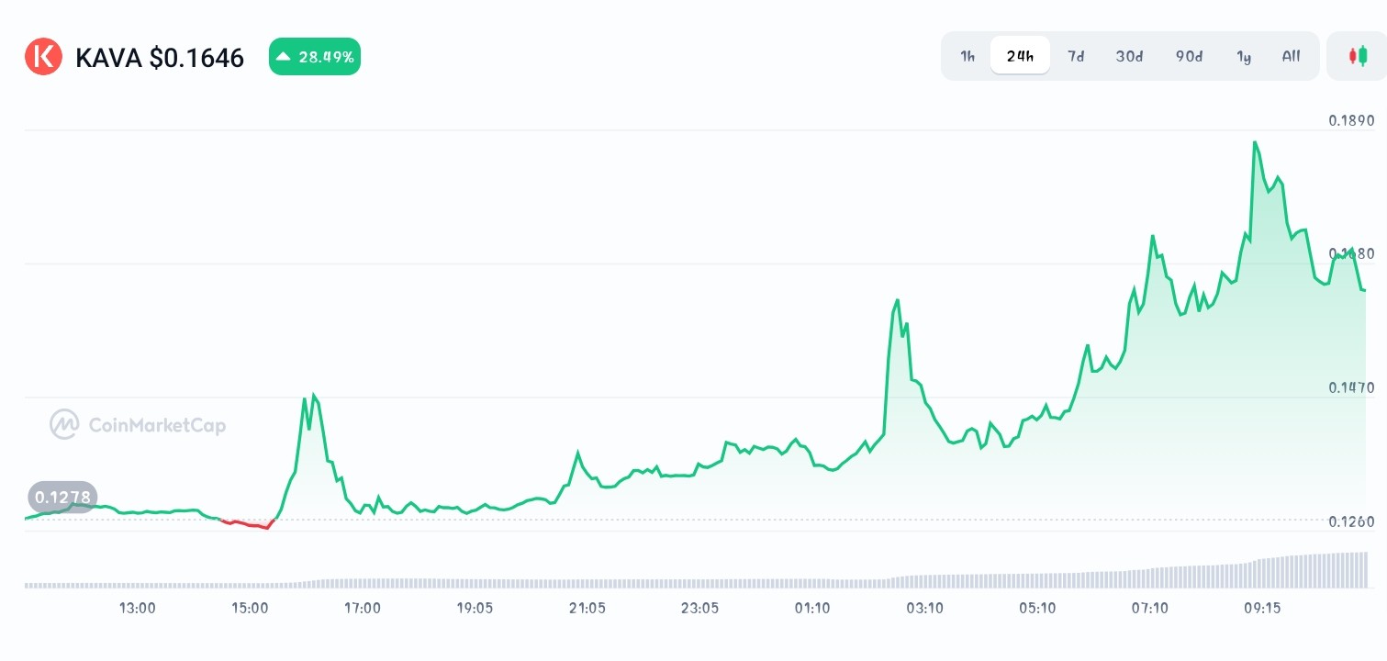Click the 28.49% change badge
Screen dimensions: 1387x661
pos(315,57)
